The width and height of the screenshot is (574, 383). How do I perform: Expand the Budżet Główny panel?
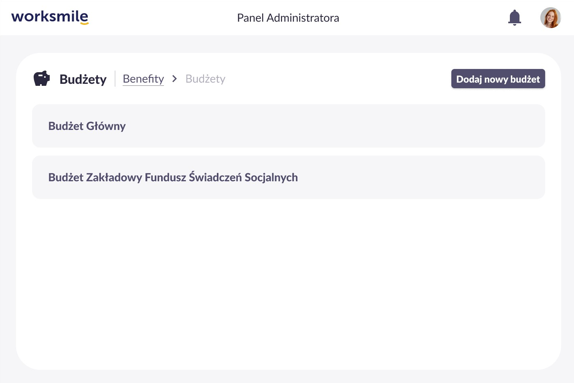[x=288, y=126]
